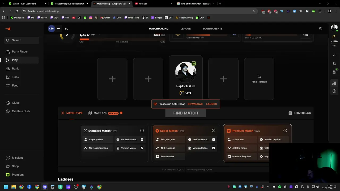The width and height of the screenshot is (340, 191).
Task: Click the Elo progress bar under 1,370
Action: 122,40
